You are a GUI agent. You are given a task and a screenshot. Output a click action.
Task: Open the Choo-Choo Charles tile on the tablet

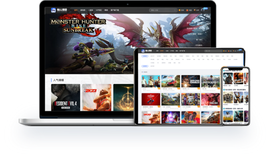pyautogui.click(x=191, y=81)
